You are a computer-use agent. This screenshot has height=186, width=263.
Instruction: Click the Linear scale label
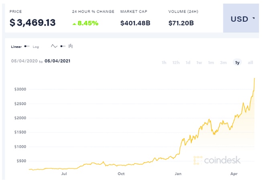[x=16, y=47]
